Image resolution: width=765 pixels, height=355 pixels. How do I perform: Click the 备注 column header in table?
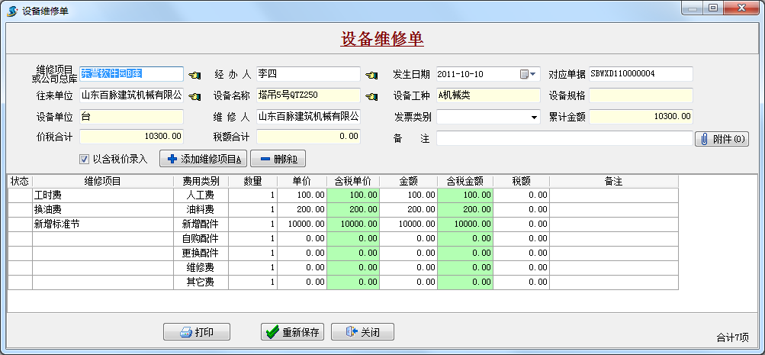[x=614, y=181]
